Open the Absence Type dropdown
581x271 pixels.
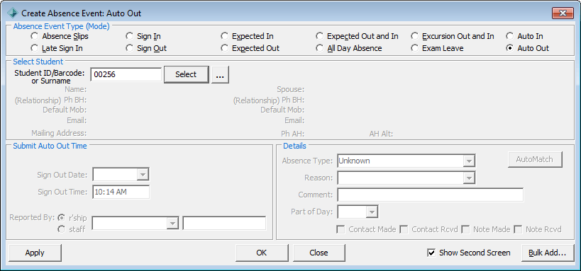[469, 161]
